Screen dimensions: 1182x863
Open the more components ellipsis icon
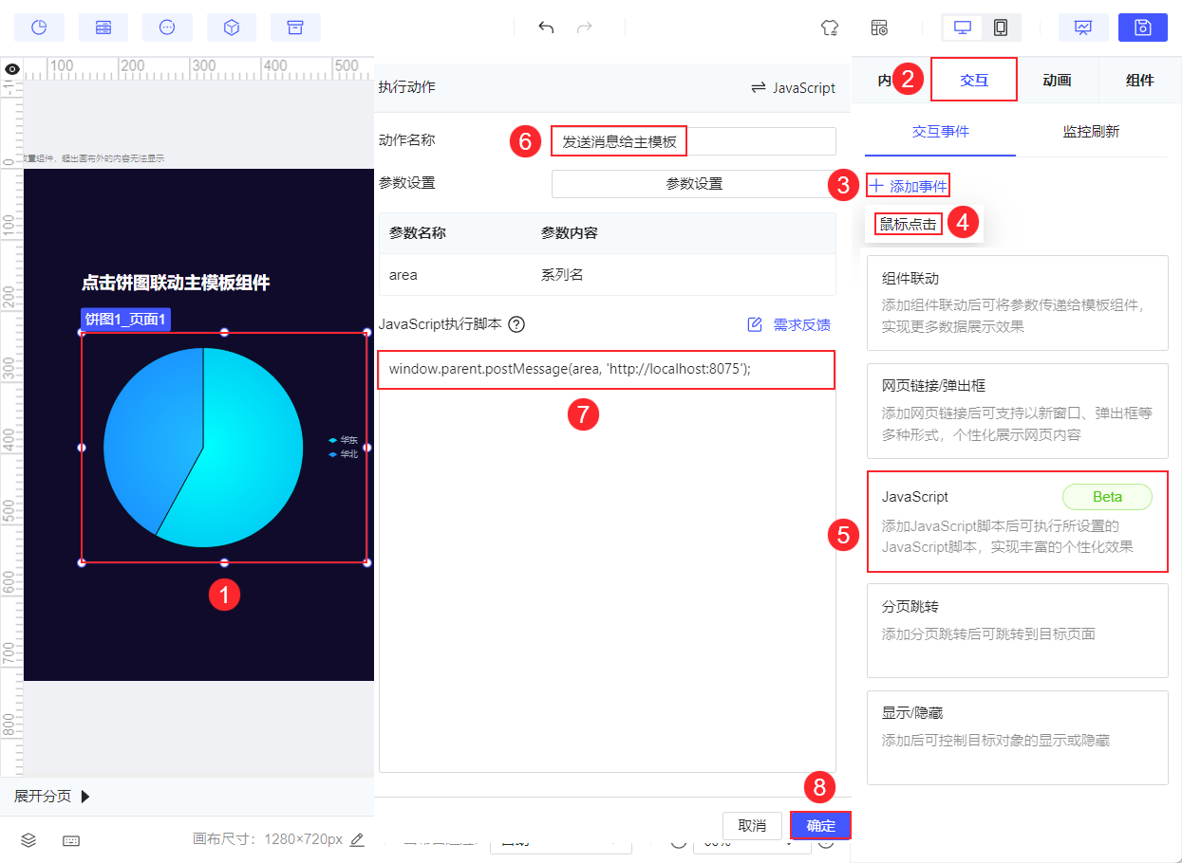(167, 28)
